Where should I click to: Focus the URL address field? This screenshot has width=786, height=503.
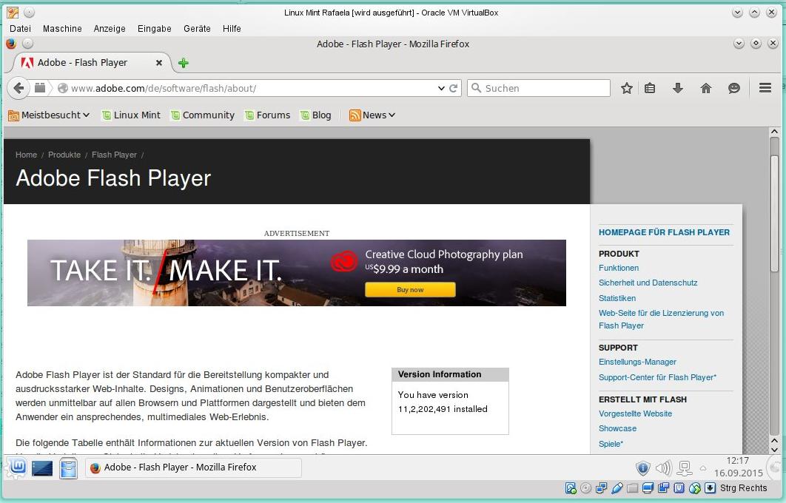point(246,88)
